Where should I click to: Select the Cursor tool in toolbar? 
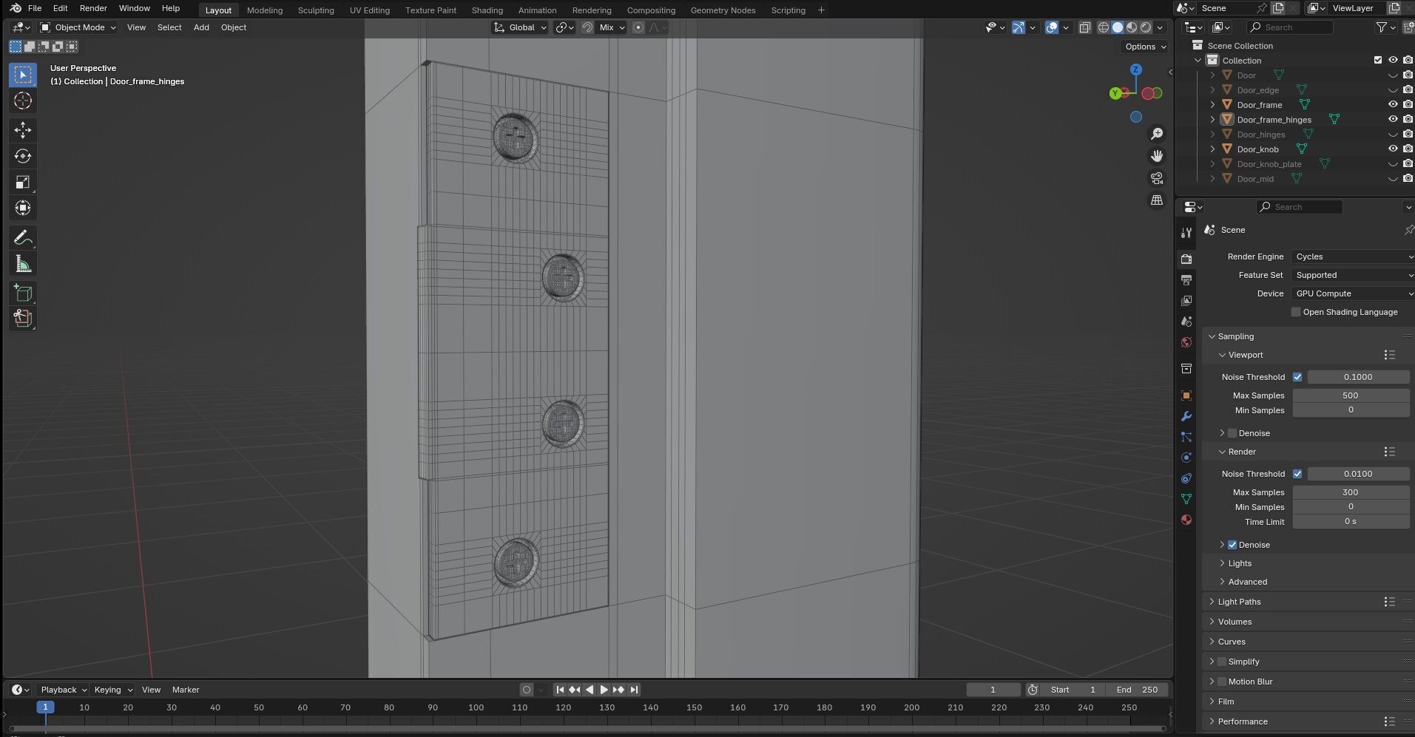pos(23,101)
